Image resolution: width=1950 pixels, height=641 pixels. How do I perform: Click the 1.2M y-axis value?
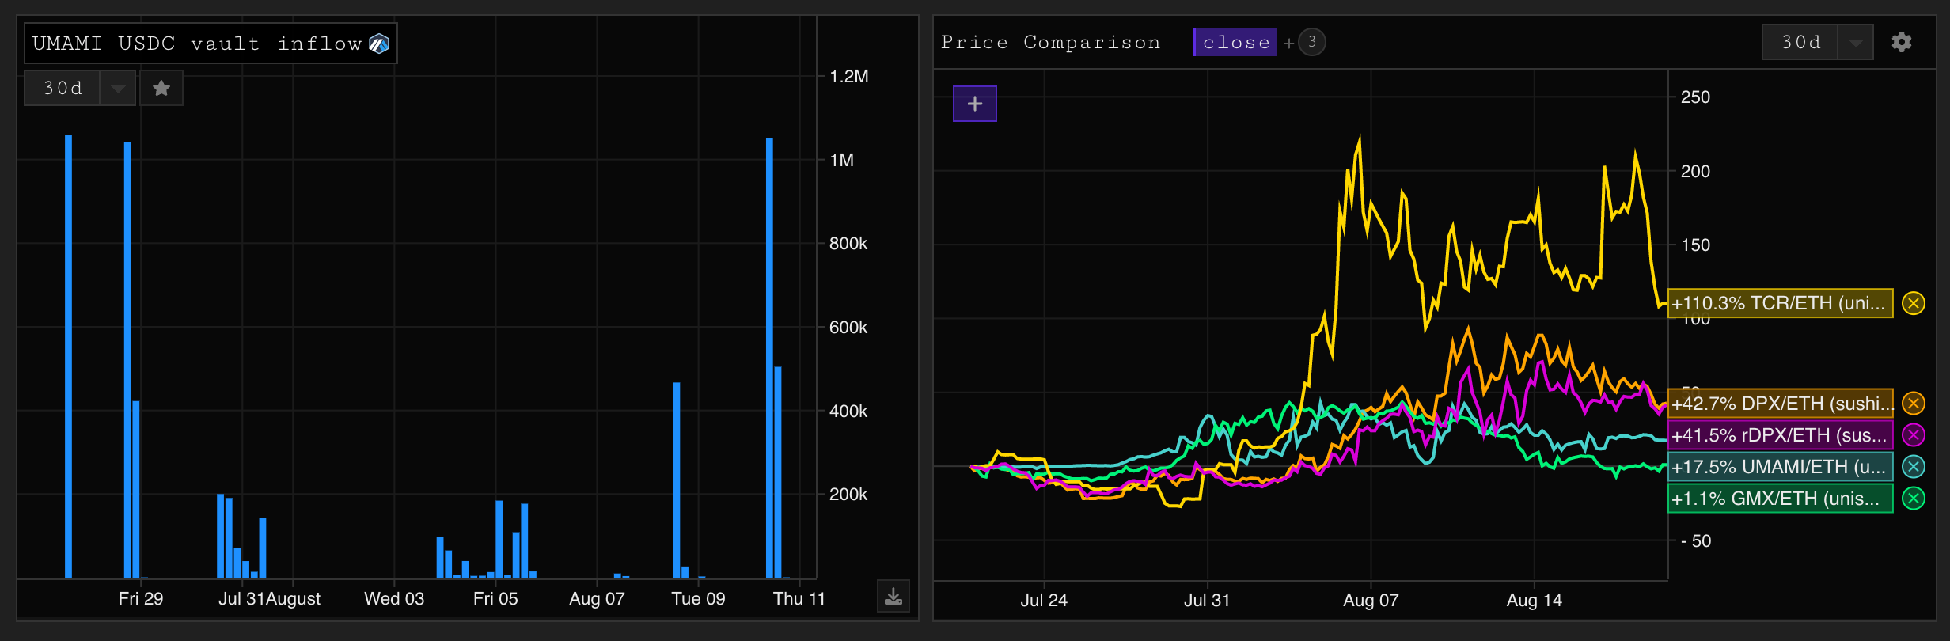pos(849,76)
